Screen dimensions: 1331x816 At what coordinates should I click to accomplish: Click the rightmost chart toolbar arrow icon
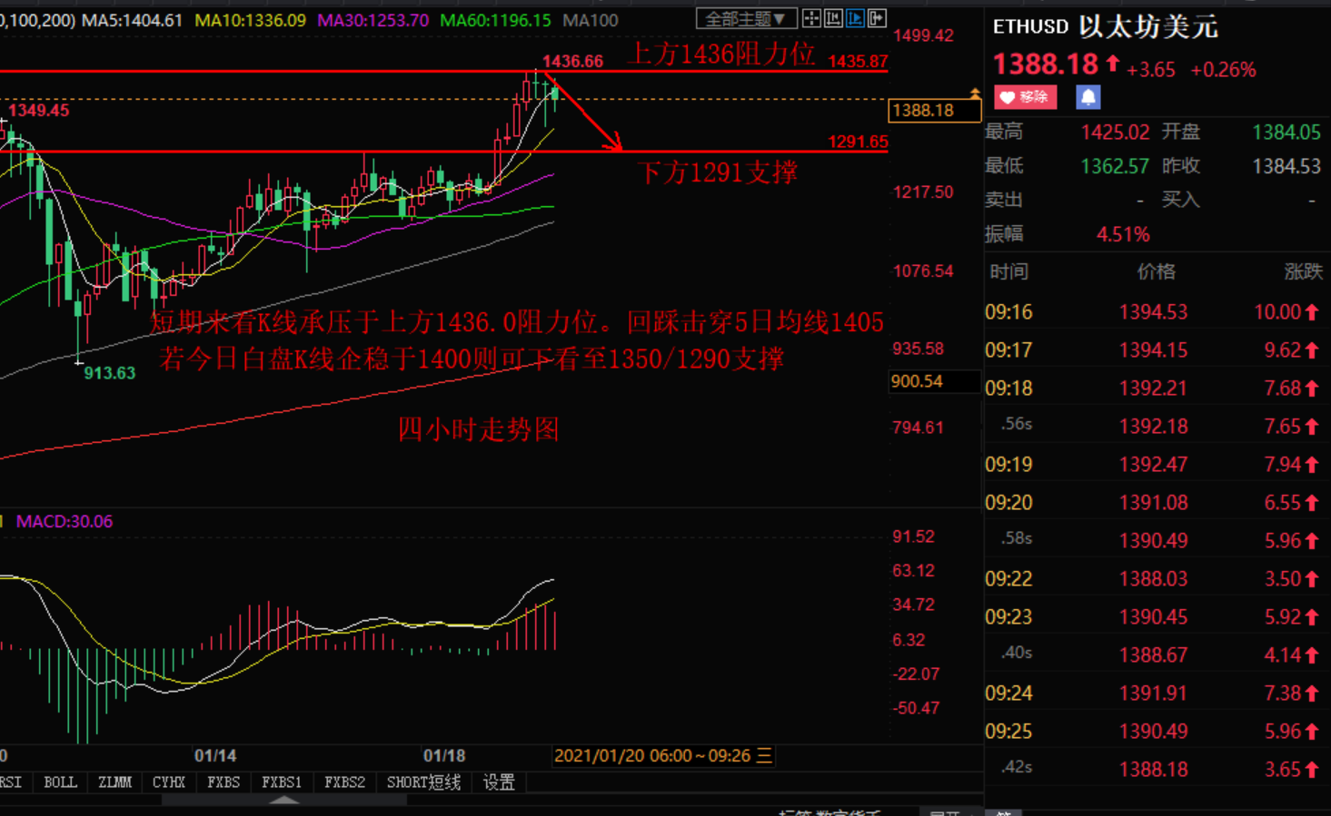point(877,18)
